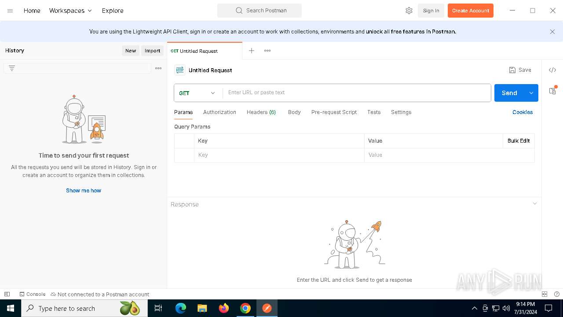Open File Explorer from the taskbar

pyautogui.click(x=202, y=308)
